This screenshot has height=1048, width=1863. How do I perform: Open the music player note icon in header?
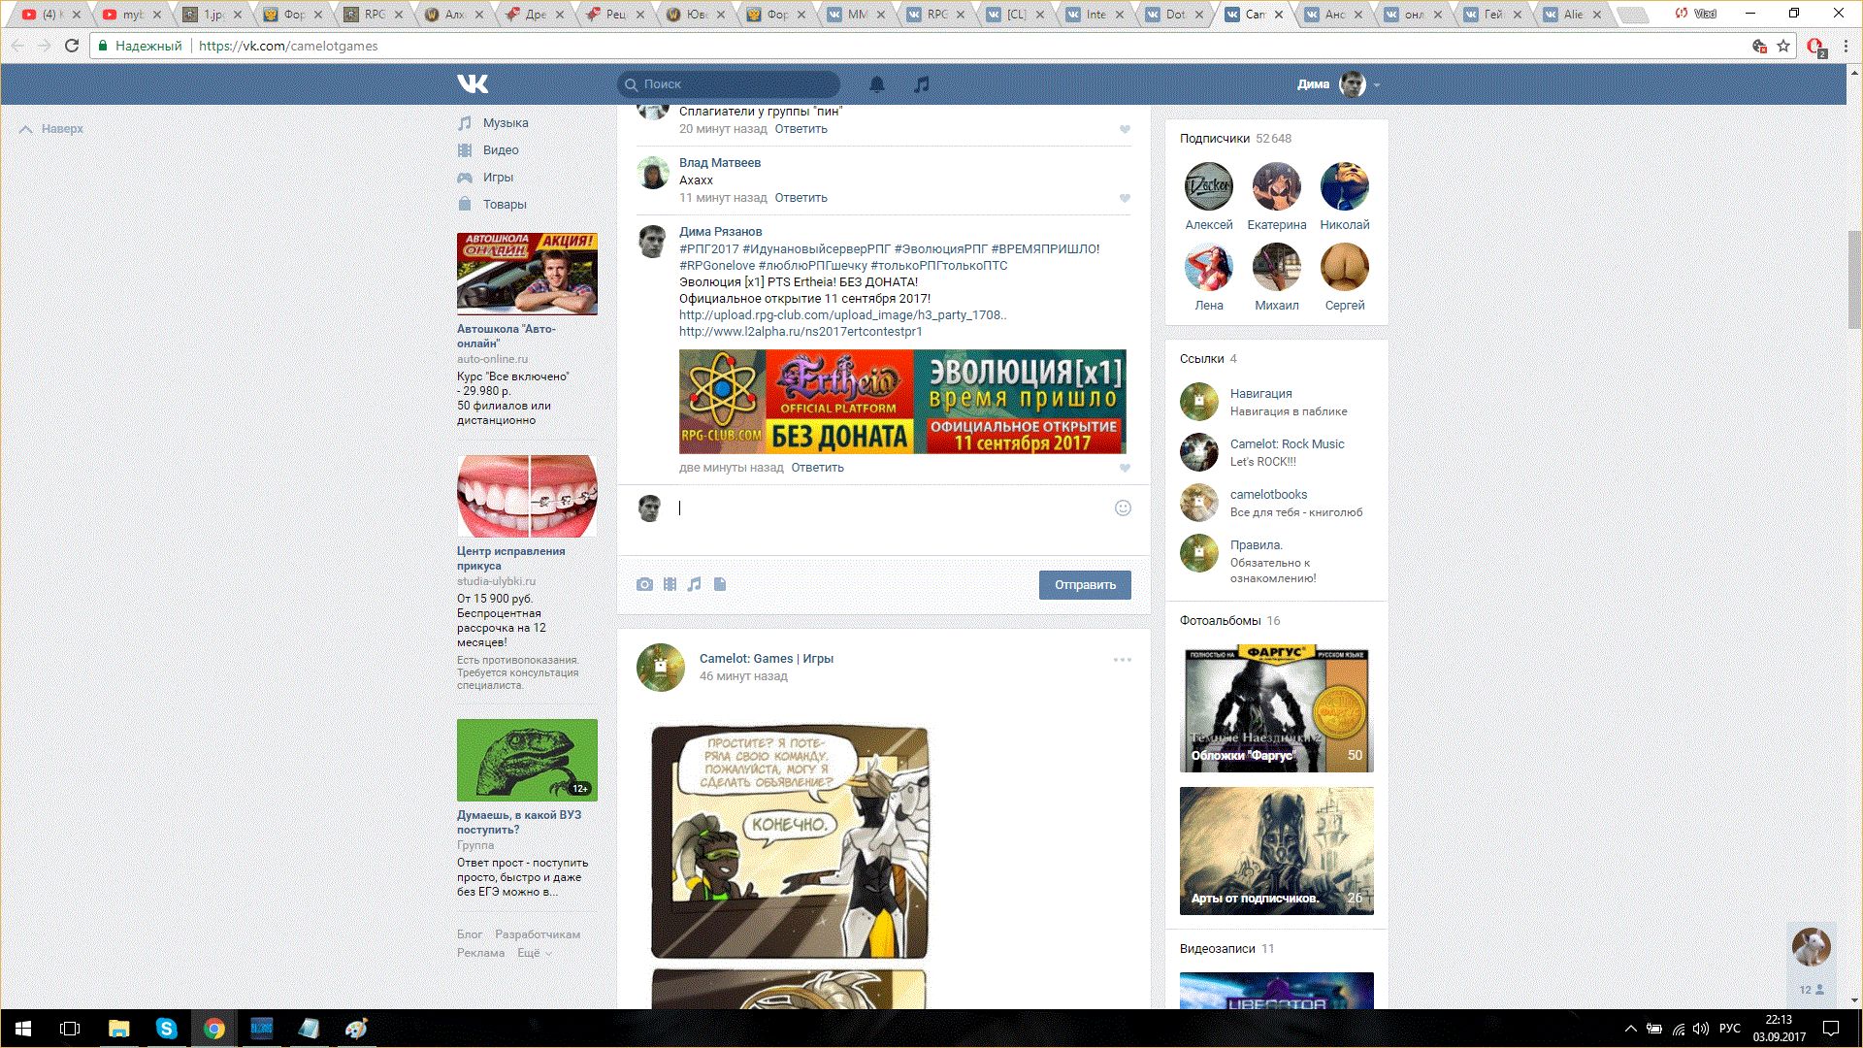click(x=922, y=84)
